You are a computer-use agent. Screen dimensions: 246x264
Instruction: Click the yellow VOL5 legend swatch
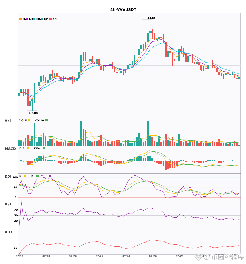[29, 120]
